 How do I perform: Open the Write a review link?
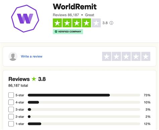32,56
